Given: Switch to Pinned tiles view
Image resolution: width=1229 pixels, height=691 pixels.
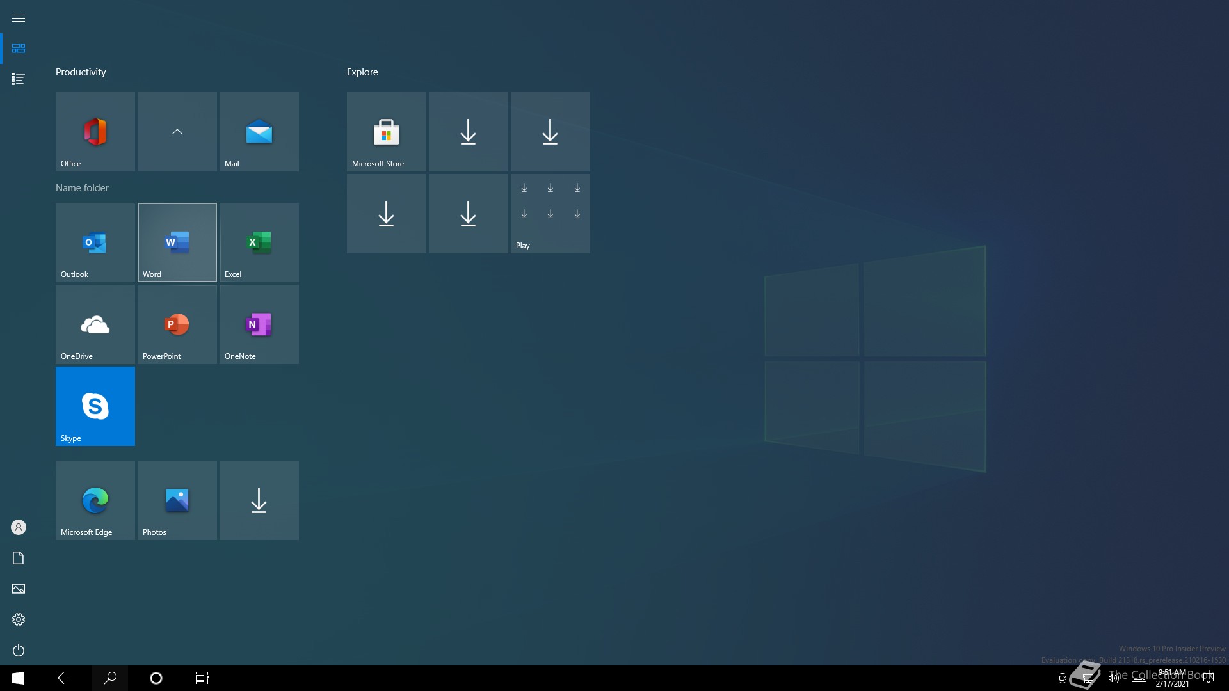Looking at the screenshot, I should pos(19,49).
